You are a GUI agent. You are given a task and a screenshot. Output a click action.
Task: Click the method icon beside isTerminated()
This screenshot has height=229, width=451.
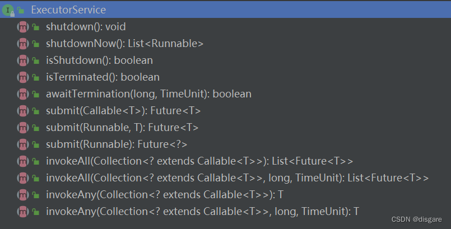click(x=23, y=77)
